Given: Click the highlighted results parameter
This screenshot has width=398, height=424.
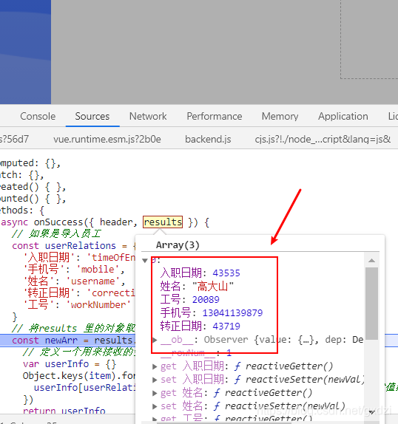Looking at the screenshot, I should coord(163,222).
